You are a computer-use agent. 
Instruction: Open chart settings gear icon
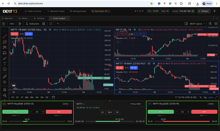click(x=216, y=24)
